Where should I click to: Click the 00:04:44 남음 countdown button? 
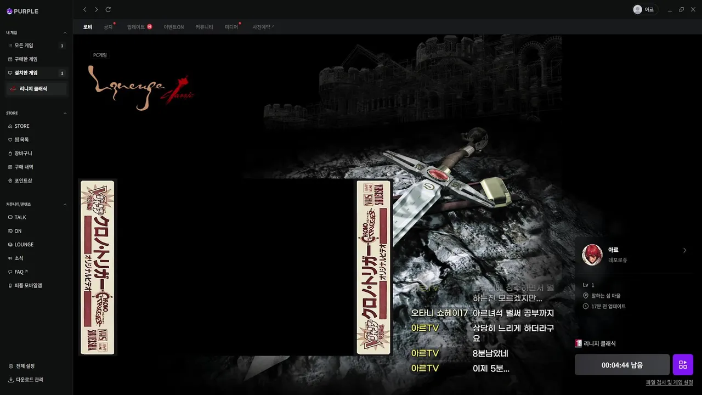[x=622, y=365]
